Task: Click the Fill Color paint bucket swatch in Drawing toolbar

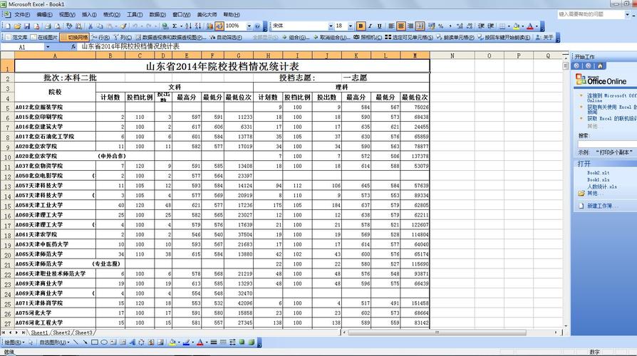Action: [x=172, y=342]
